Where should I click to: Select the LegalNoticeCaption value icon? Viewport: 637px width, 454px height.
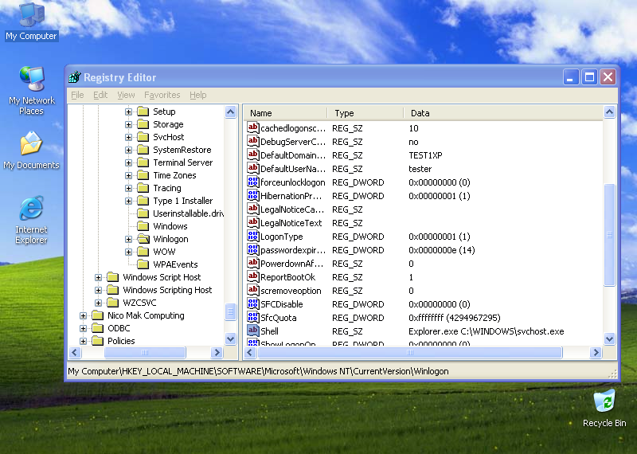252,209
